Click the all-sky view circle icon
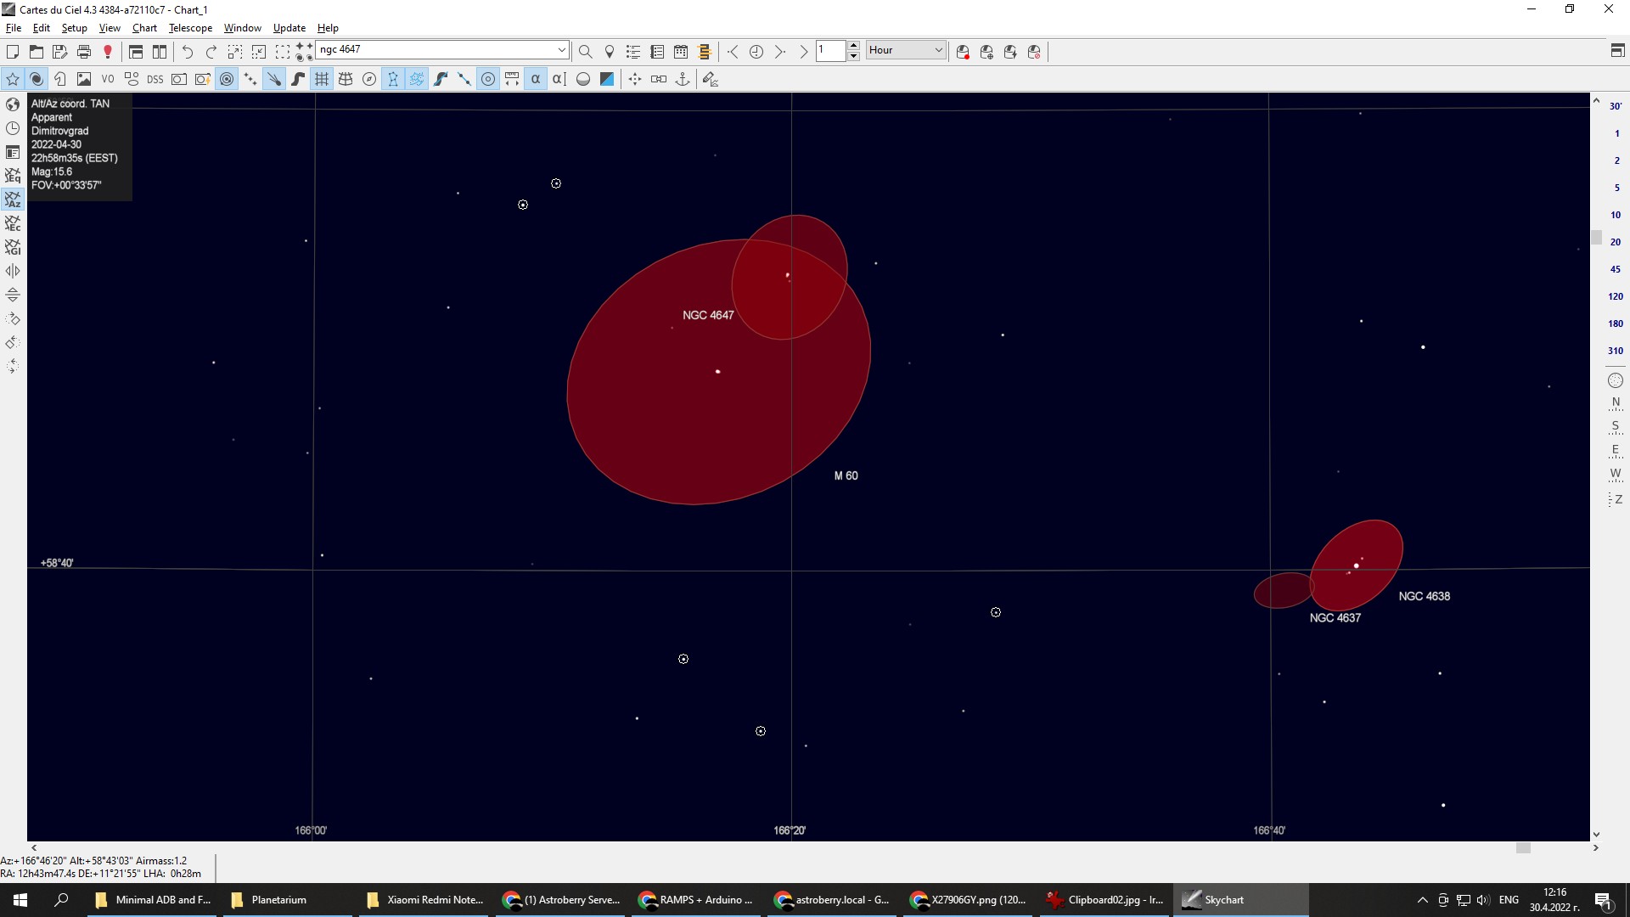Image resolution: width=1630 pixels, height=917 pixels. [1616, 380]
